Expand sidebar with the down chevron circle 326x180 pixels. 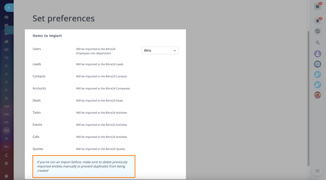point(6,163)
